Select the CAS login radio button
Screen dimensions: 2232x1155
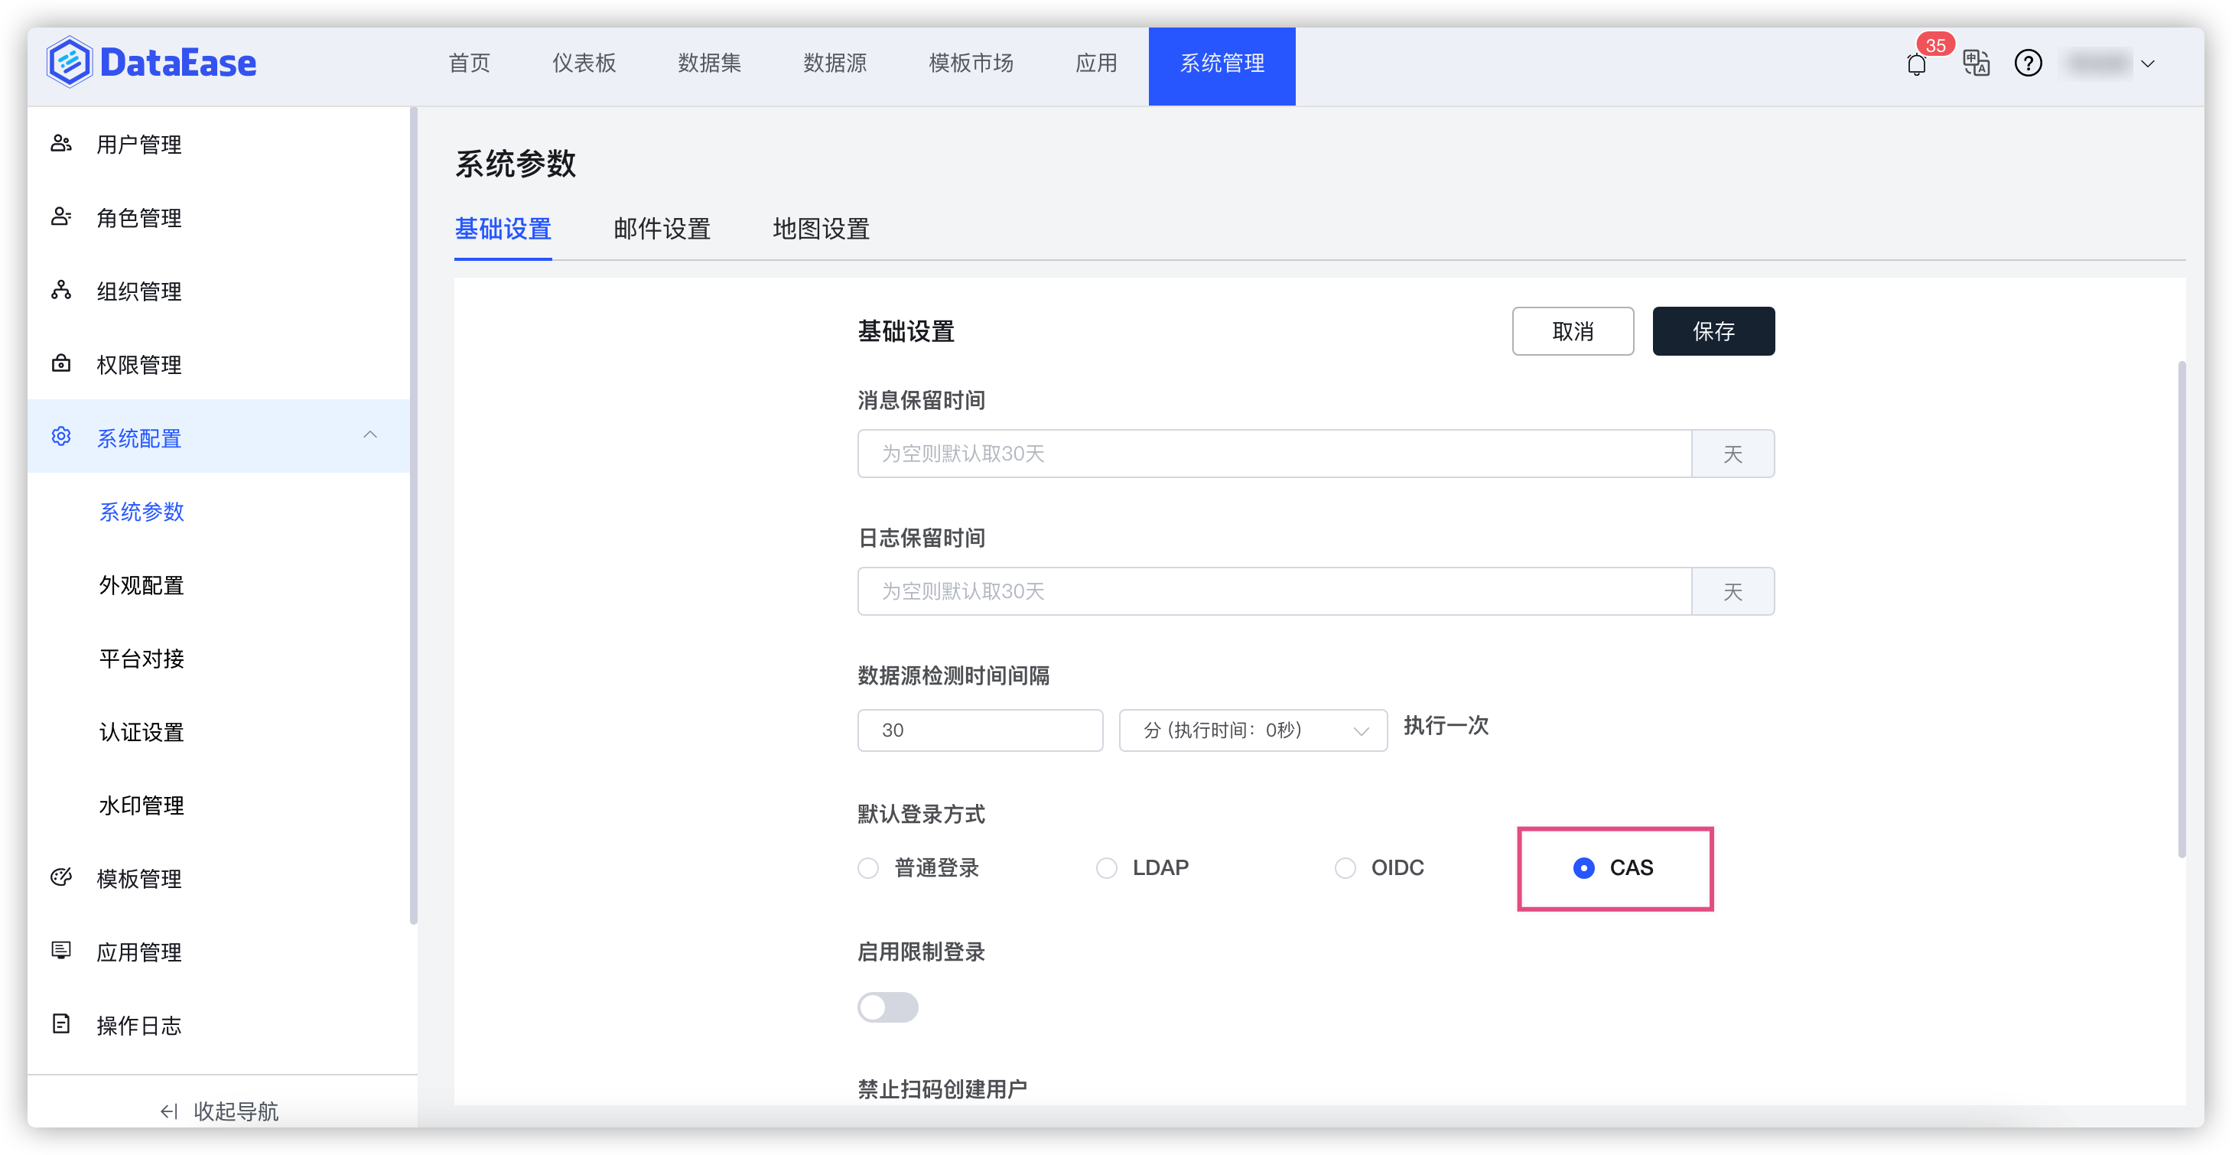pos(1584,867)
